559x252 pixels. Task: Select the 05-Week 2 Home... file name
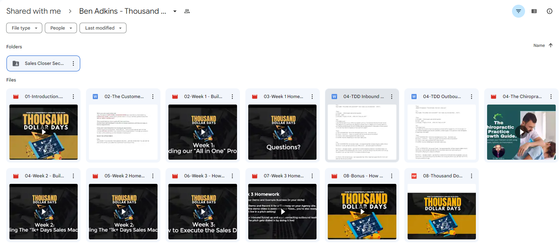coord(124,176)
